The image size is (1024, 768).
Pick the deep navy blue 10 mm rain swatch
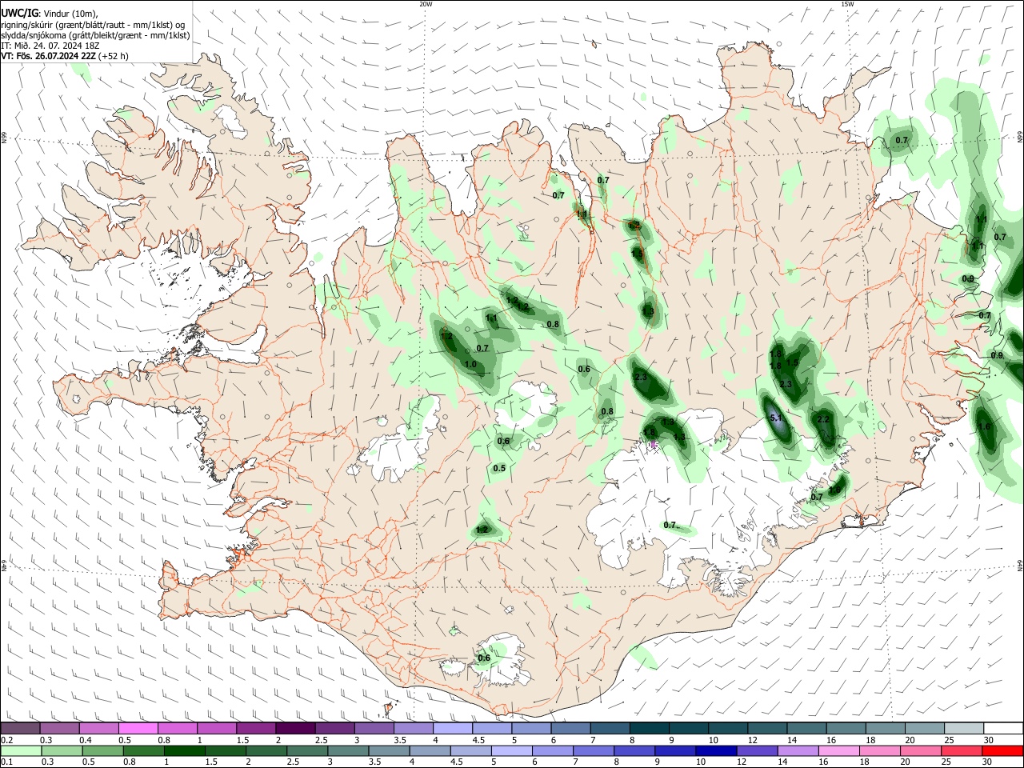tap(714, 750)
